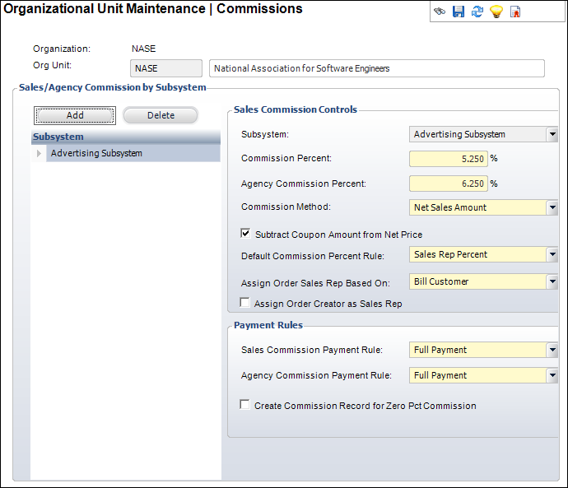Open the Agency Commission Payment Rule dropdown
This screenshot has height=488, width=568.
(552, 375)
